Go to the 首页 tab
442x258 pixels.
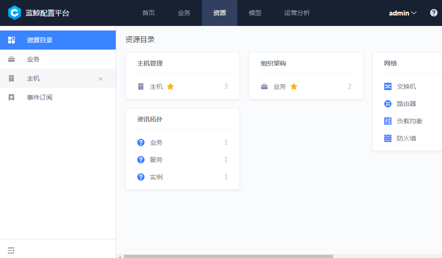pos(149,13)
